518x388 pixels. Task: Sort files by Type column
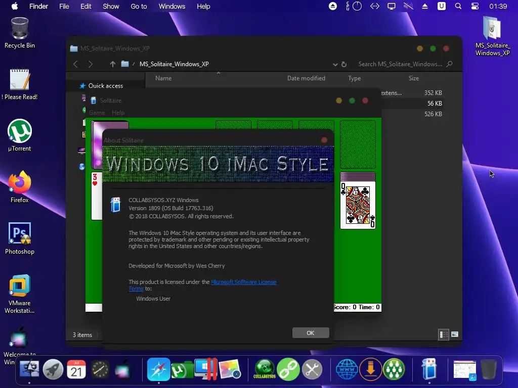coord(354,78)
